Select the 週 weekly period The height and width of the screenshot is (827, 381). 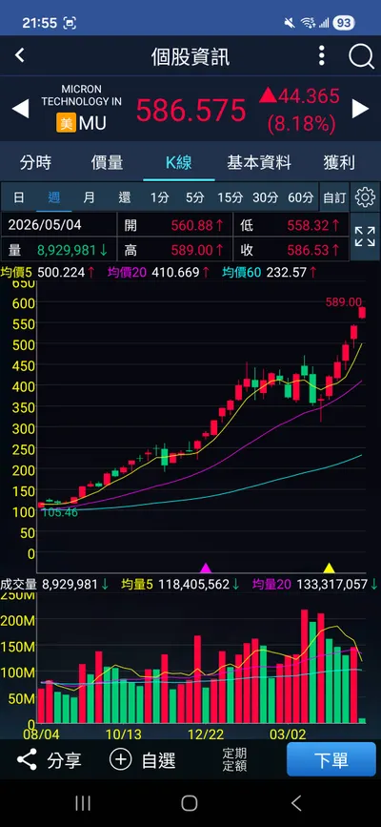coord(53,197)
